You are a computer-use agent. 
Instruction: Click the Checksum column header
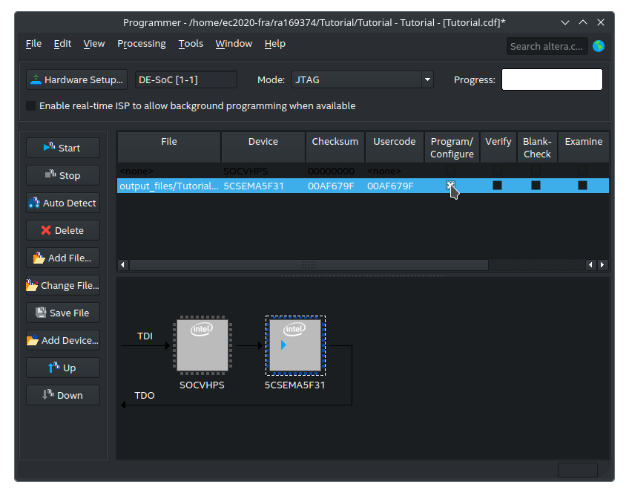click(335, 147)
